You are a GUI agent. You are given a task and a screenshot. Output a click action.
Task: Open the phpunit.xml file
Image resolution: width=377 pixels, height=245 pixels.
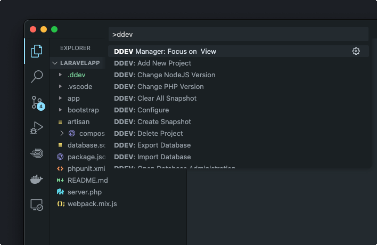click(x=86, y=168)
